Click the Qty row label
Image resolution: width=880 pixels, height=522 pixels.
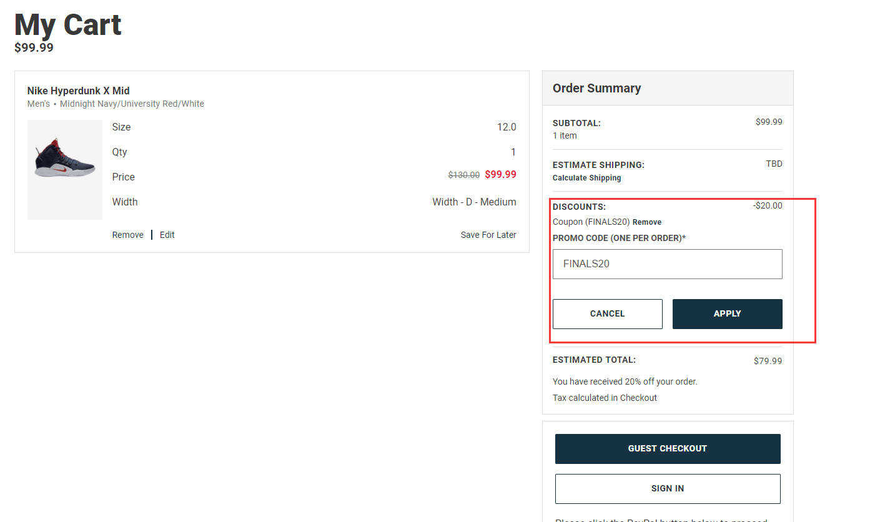click(x=120, y=152)
